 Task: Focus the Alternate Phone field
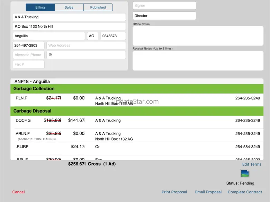pyautogui.click(x=29, y=55)
